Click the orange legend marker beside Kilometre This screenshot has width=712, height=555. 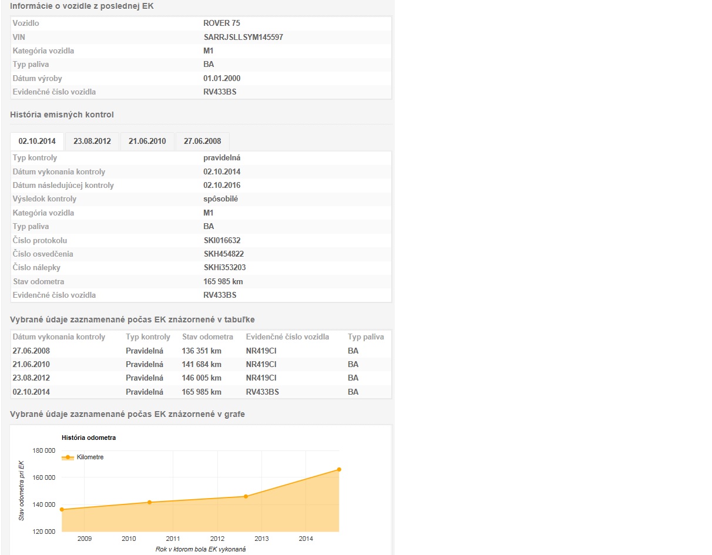point(68,457)
